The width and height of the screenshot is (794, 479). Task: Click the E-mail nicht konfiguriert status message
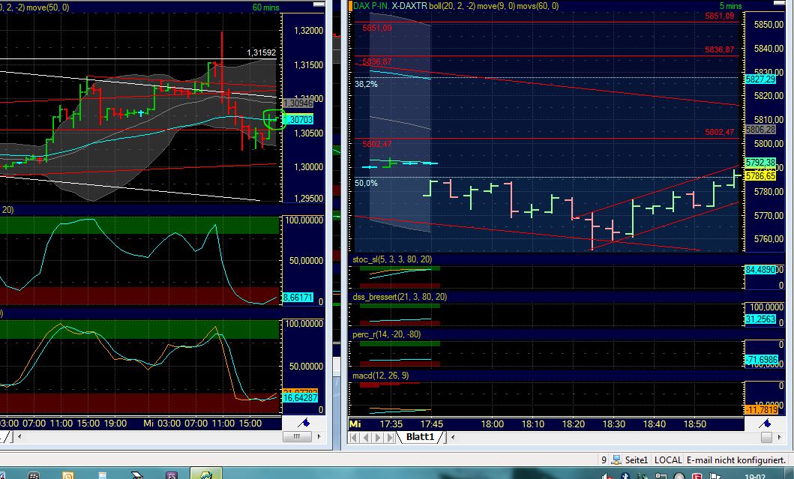736,460
